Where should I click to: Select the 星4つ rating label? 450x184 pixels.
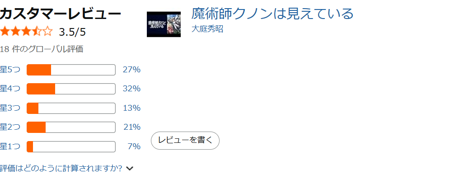(10, 89)
